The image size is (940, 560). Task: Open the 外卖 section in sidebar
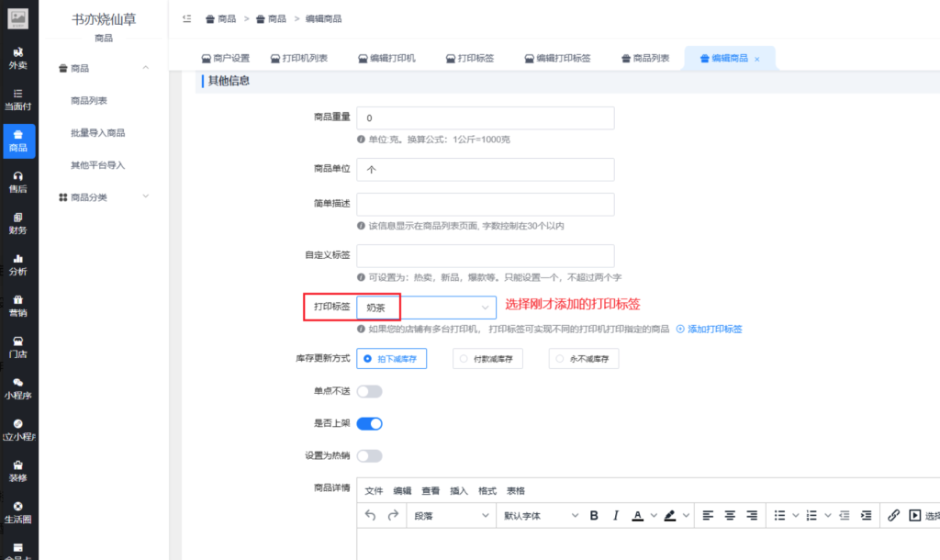17,58
